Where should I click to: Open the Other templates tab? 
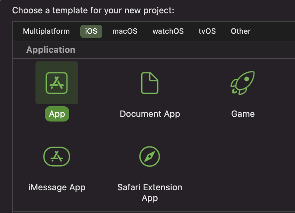[240, 31]
